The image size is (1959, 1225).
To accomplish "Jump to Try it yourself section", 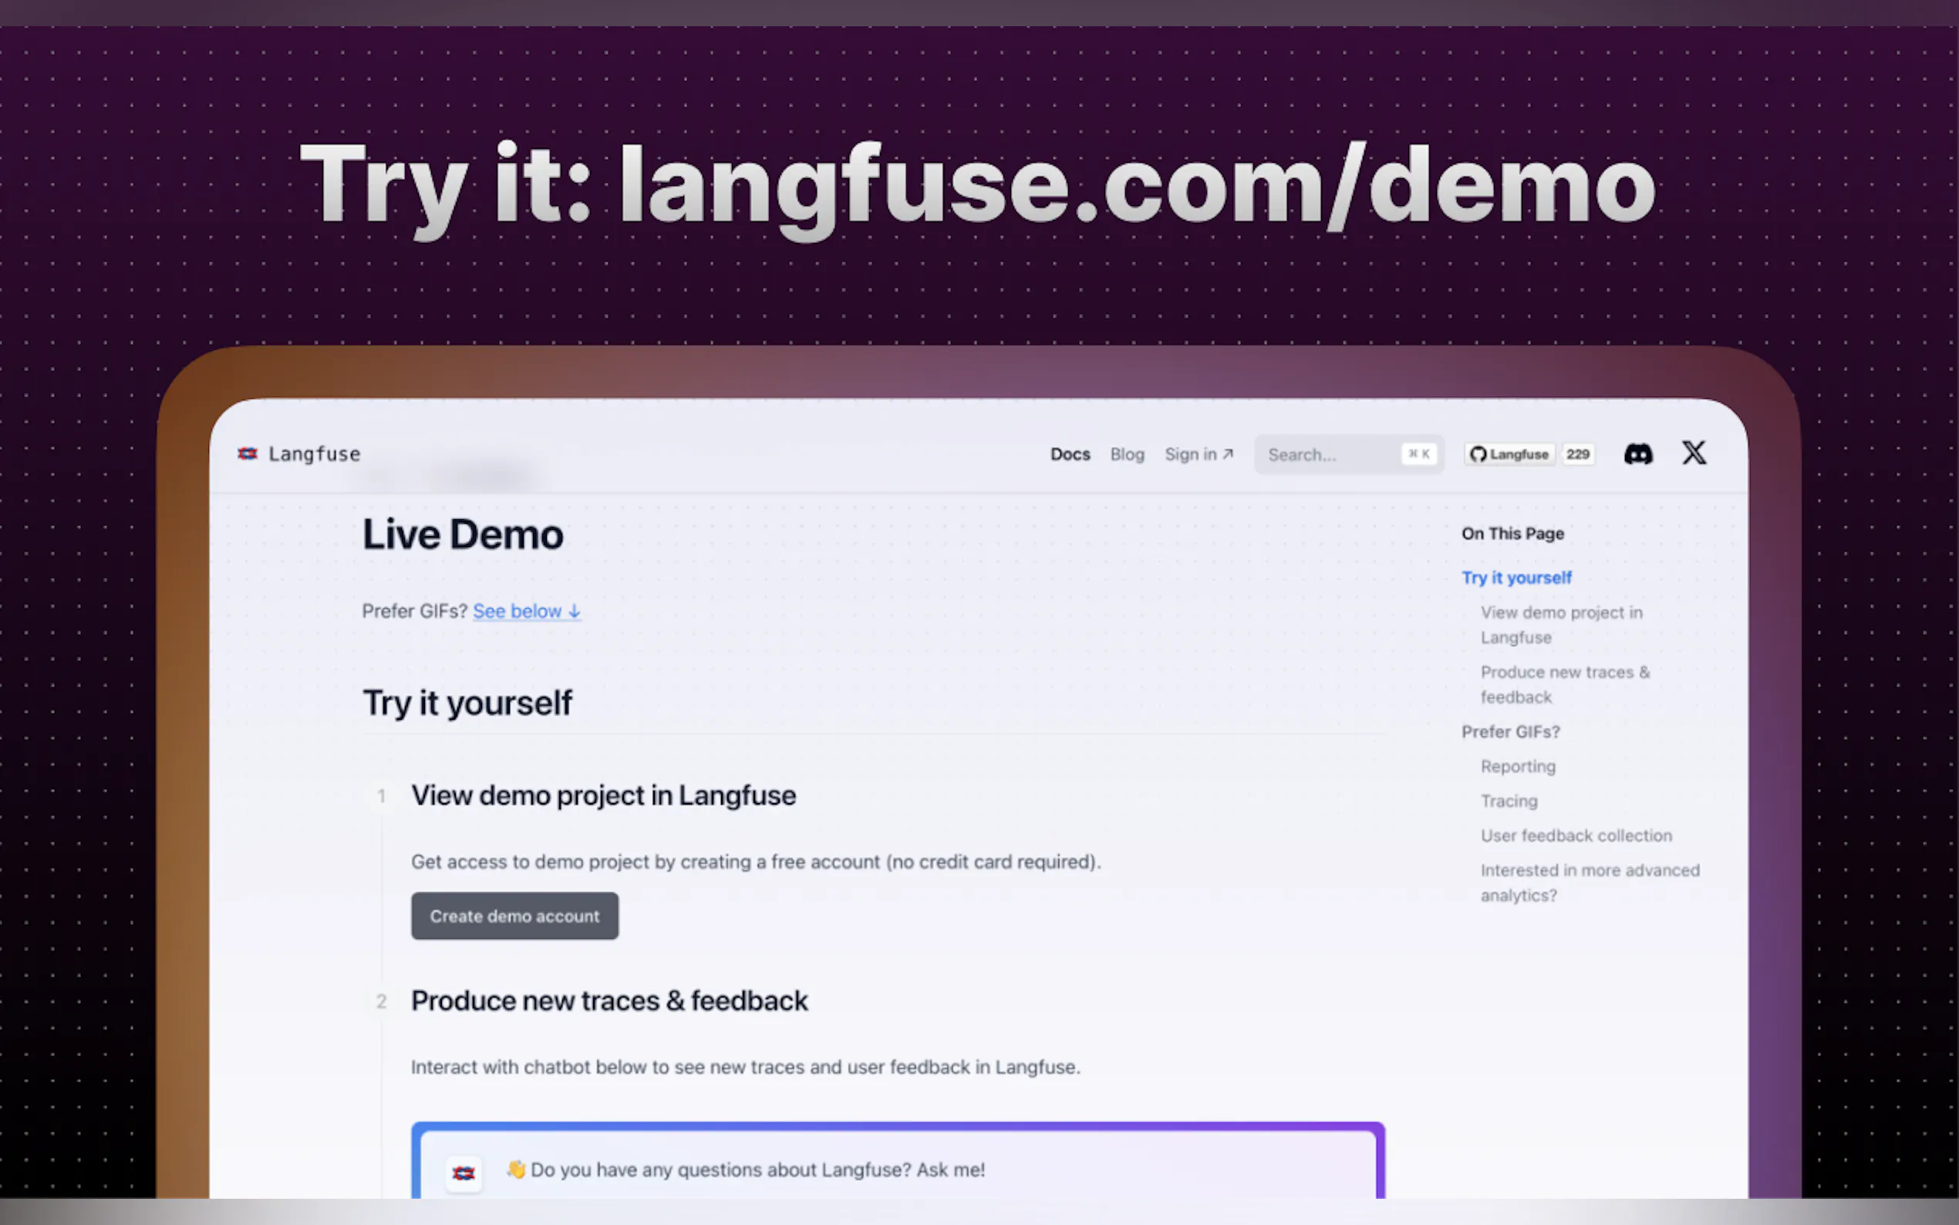I will coord(1516,578).
